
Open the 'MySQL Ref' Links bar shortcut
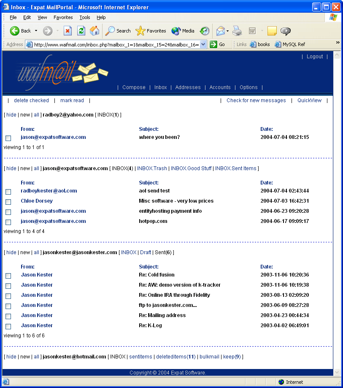click(x=290, y=44)
